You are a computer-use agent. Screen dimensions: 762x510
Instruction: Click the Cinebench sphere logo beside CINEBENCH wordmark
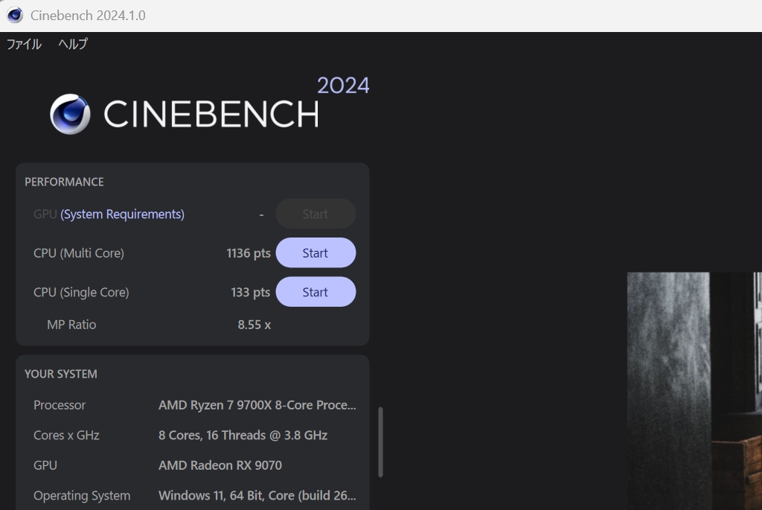(x=70, y=114)
